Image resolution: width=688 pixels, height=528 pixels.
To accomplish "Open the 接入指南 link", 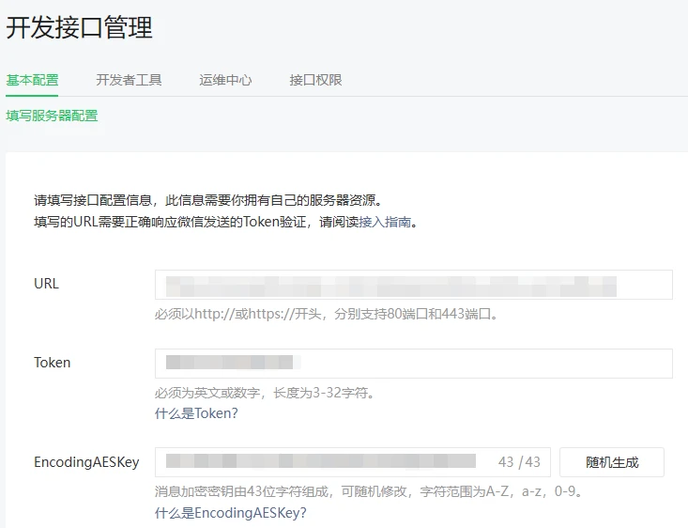I will (385, 223).
